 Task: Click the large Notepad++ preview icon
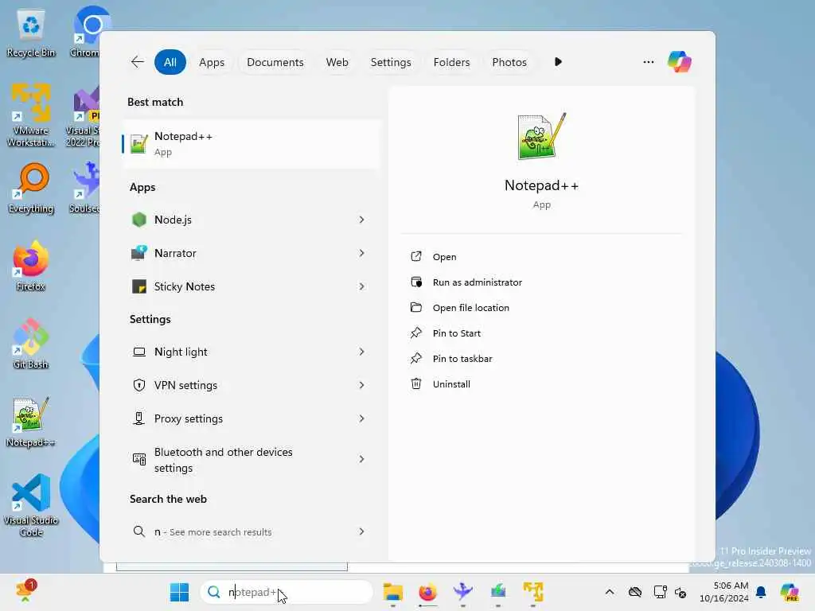coord(541,137)
